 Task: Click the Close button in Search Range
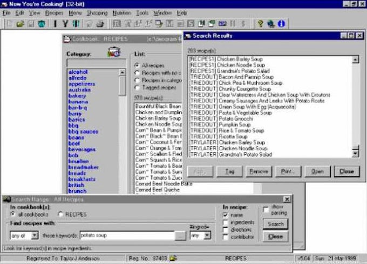tap(275, 237)
